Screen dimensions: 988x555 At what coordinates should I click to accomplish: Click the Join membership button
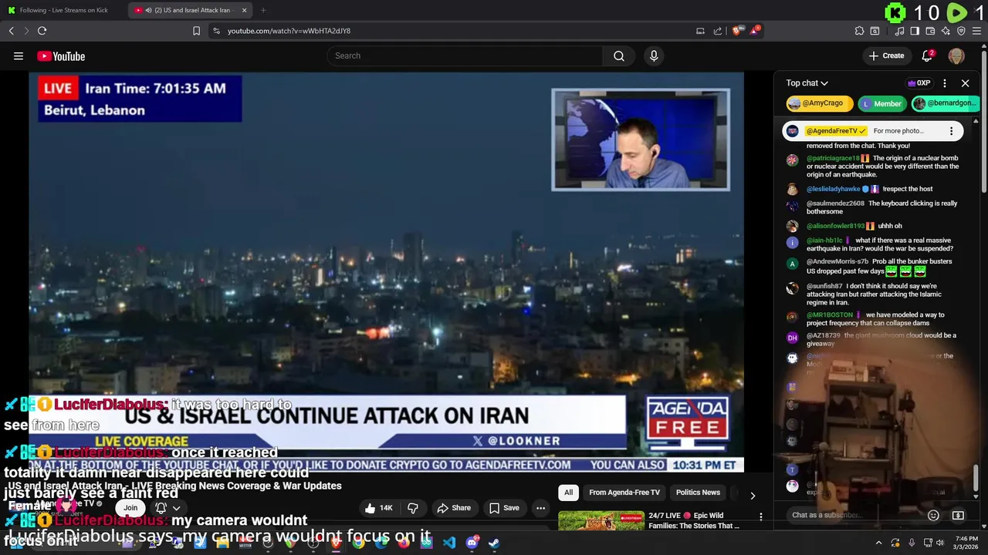(x=130, y=508)
